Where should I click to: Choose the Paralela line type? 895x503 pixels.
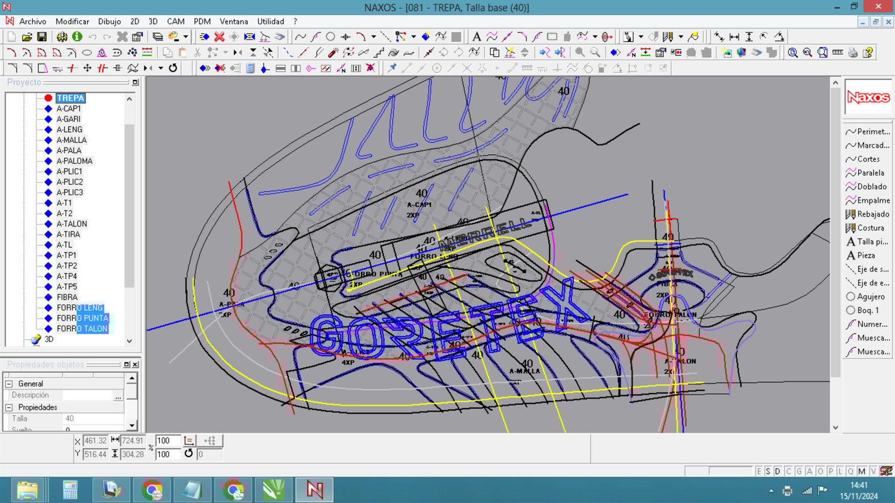(x=865, y=173)
